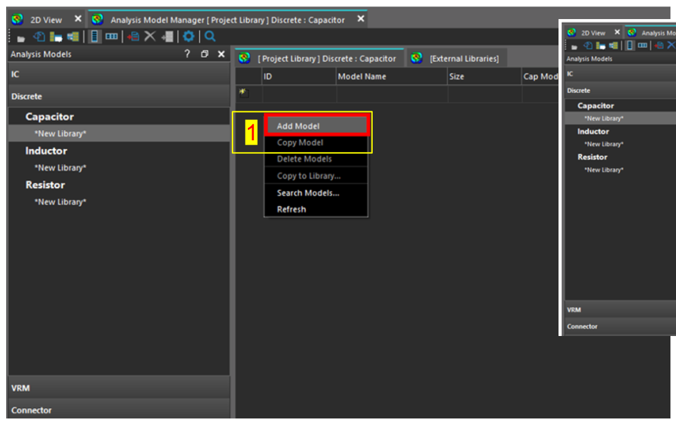Expand the VRM section in main window
The width and height of the screenshot is (676, 424).
coord(119,388)
